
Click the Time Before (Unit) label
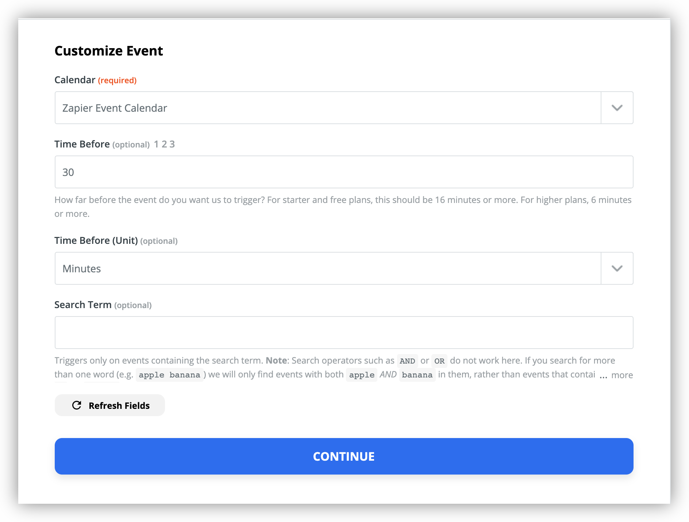[96, 241]
